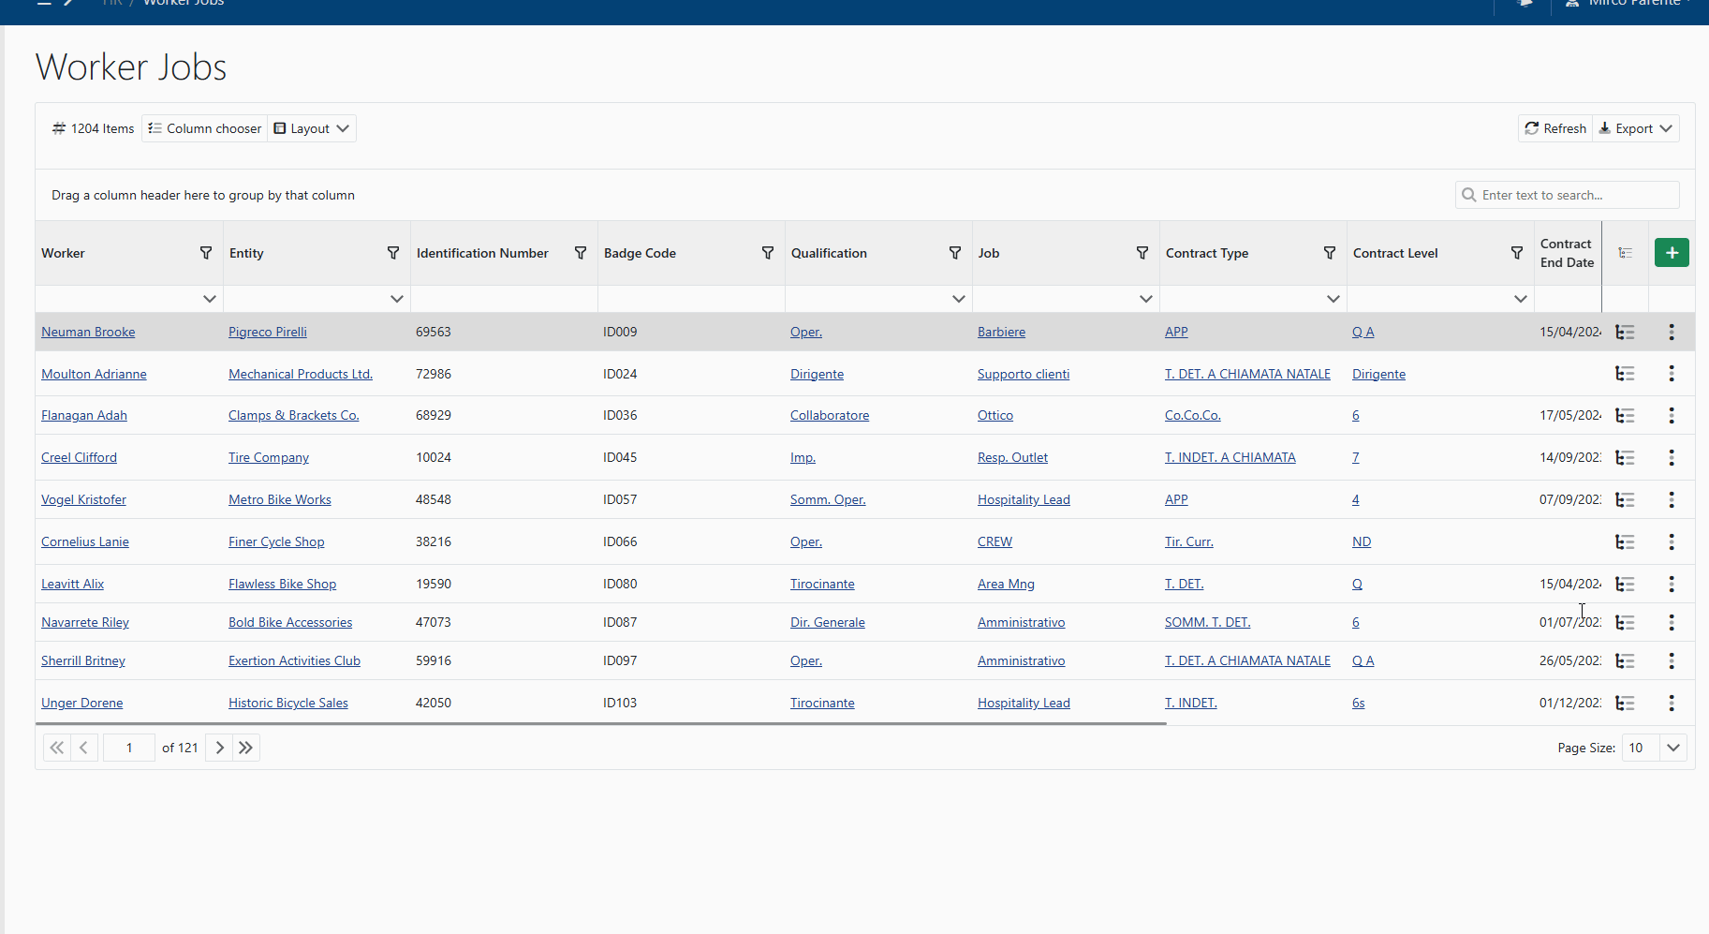This screenshot has height=934, width=1709.
Task: Open the Hospitality Lead job for Vogel Kristofer
Action: pyautogui.click(x=1023, y=500)
